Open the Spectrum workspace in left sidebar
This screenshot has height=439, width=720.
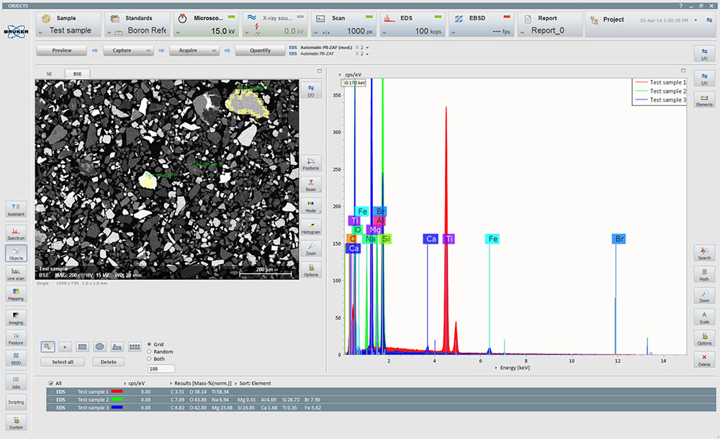[x=14, y=232]
